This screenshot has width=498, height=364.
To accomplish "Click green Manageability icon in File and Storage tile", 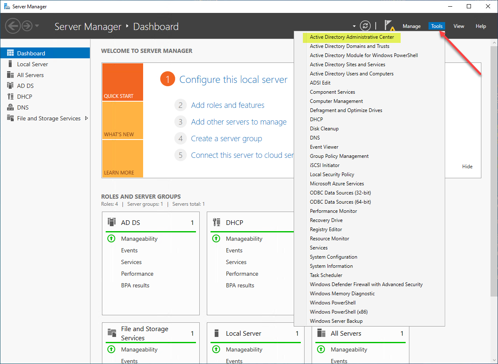I will (111, 349).
